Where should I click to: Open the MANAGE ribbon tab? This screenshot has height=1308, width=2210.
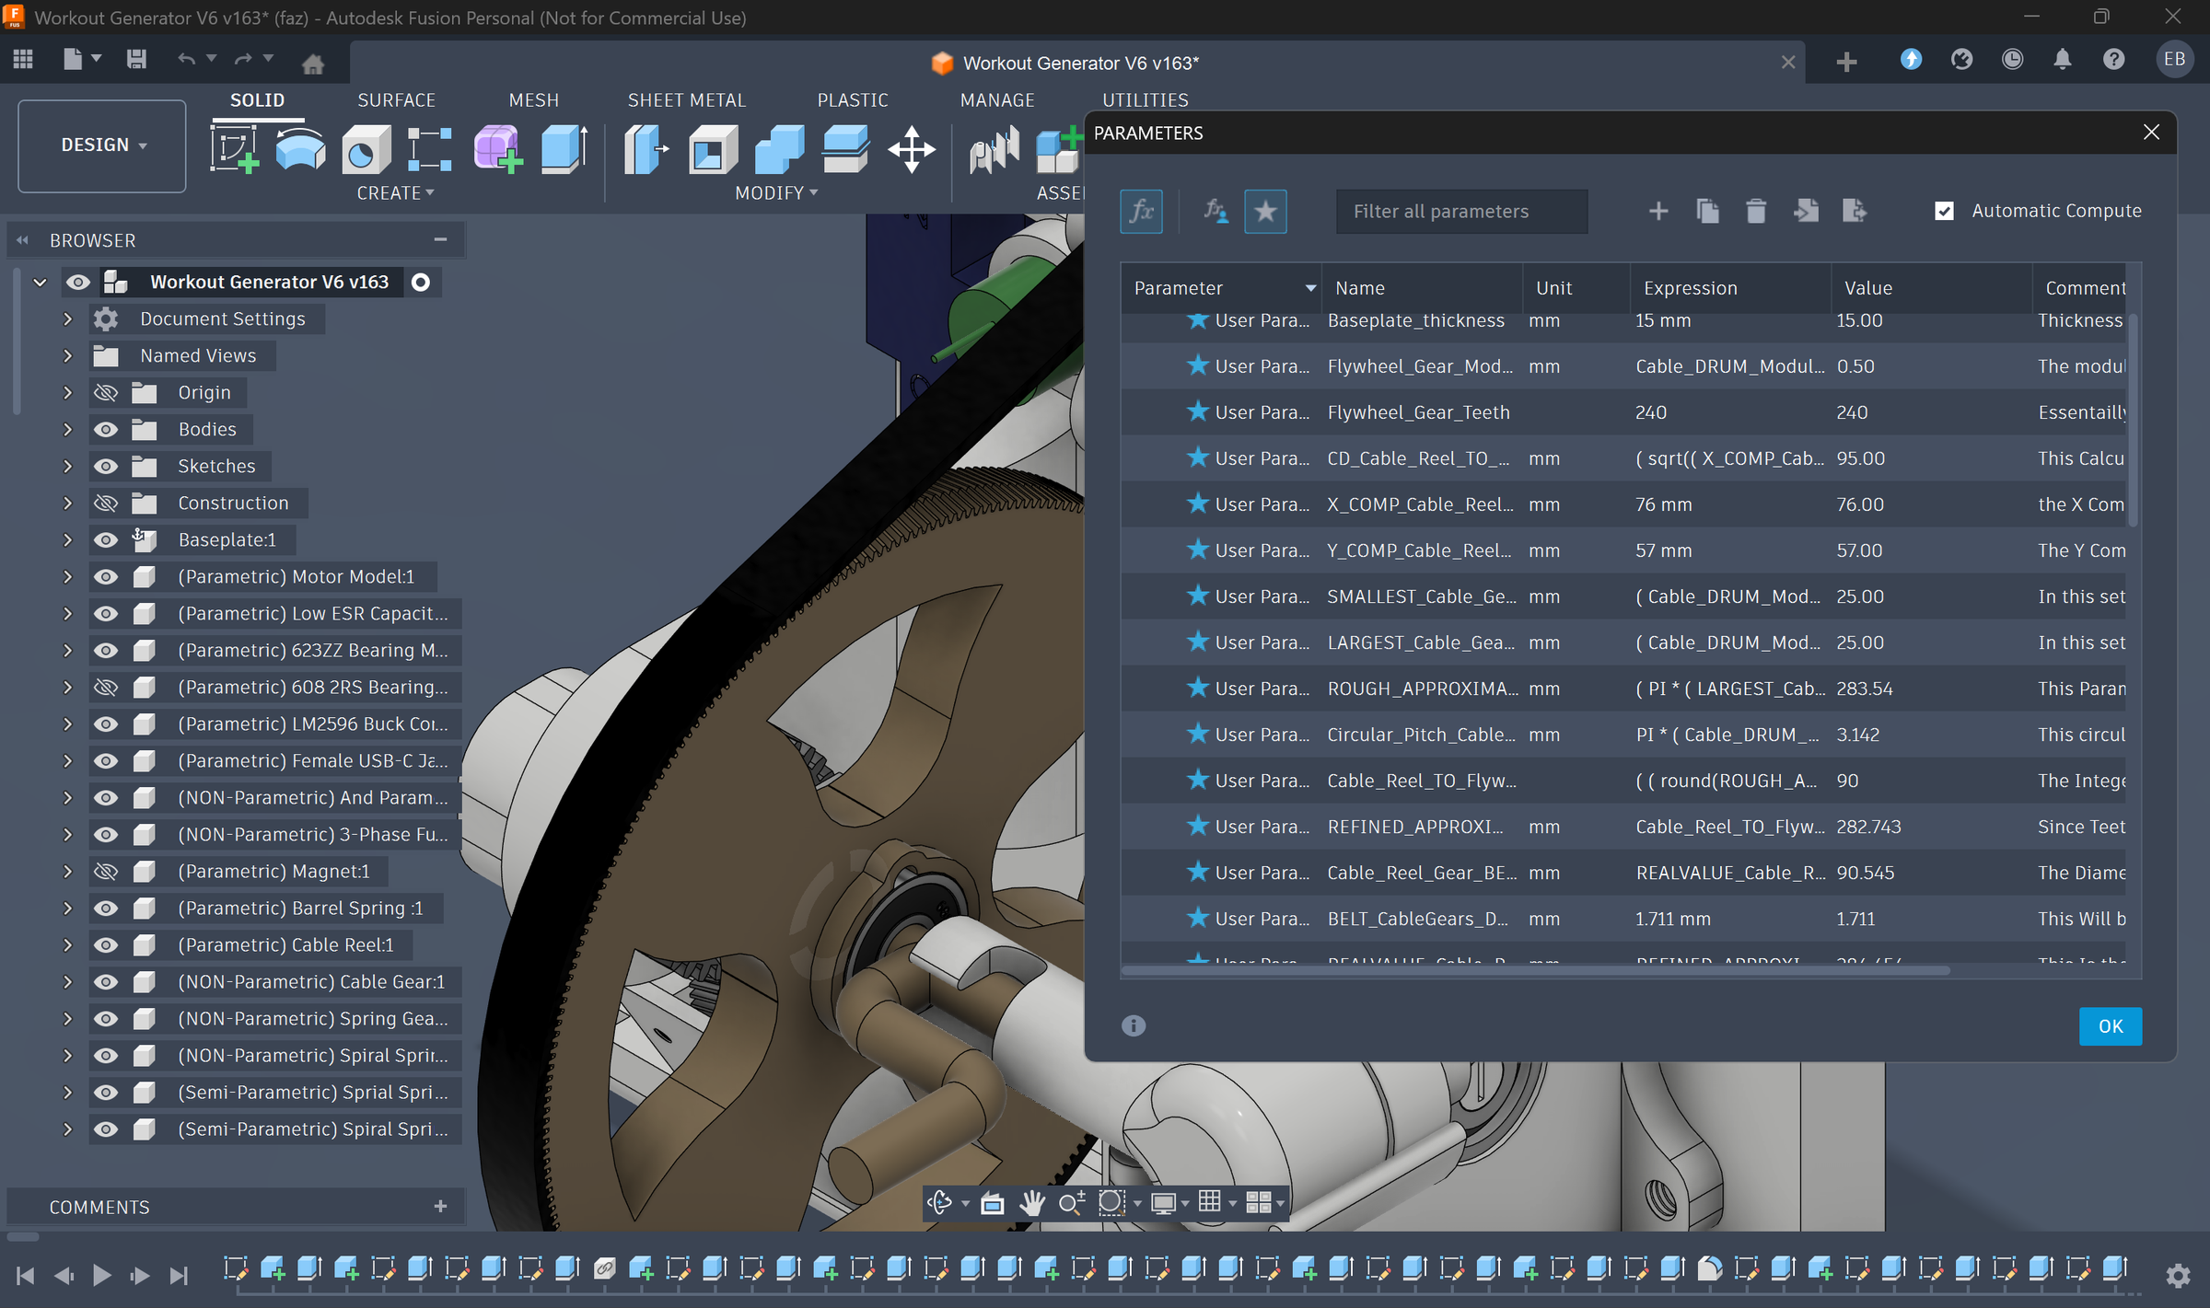point(997,99)
